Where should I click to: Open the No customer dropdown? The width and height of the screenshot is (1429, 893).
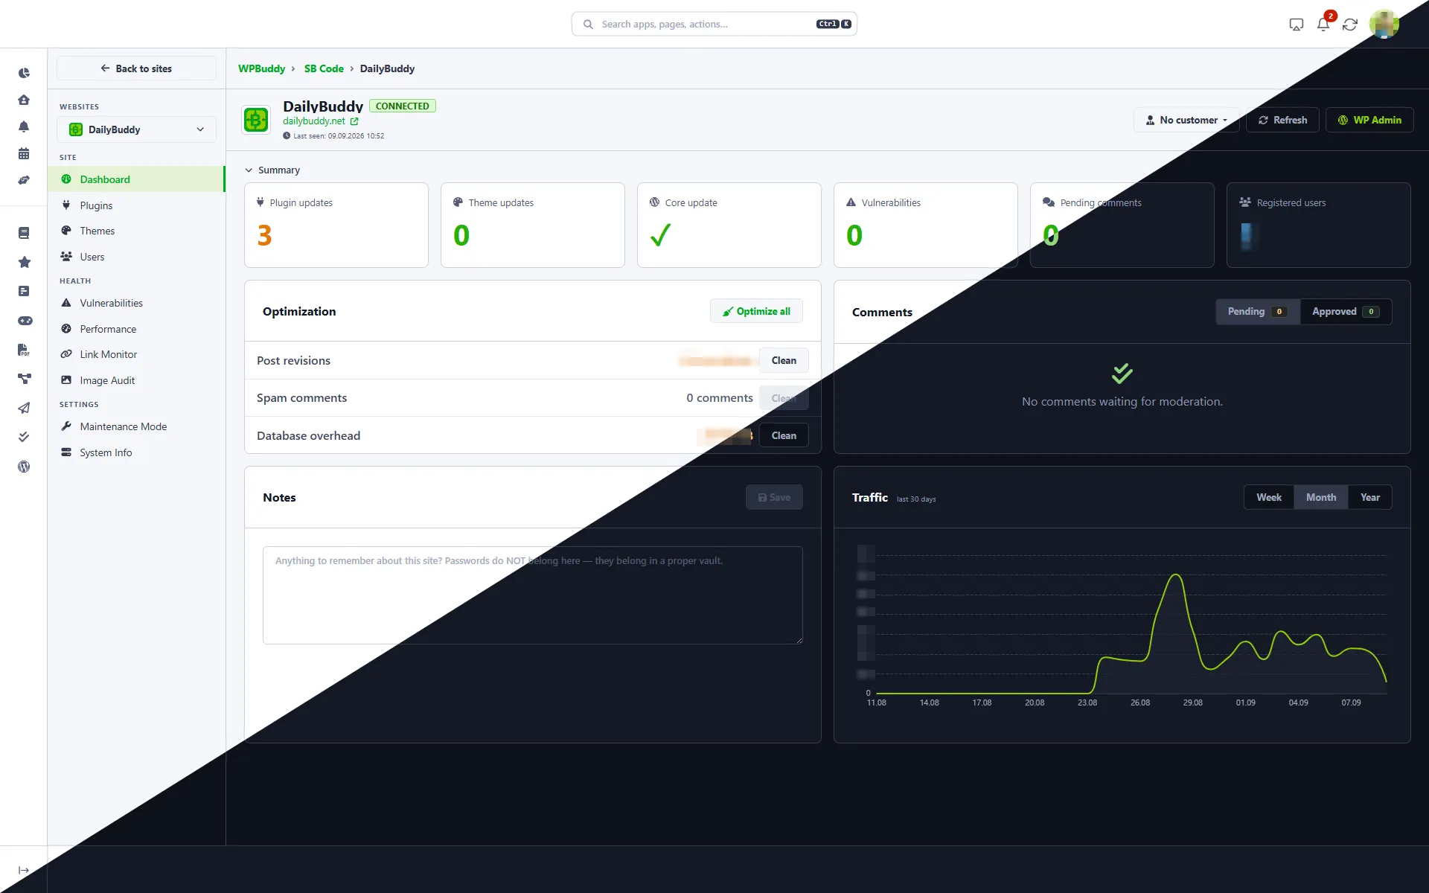(x=1186, y=120)
